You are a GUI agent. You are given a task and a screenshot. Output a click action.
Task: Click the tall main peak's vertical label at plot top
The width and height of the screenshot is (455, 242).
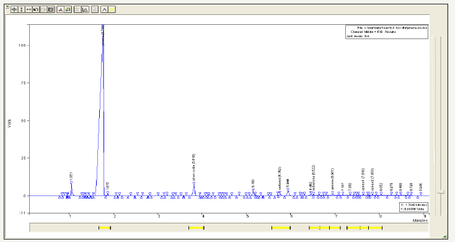103,35
